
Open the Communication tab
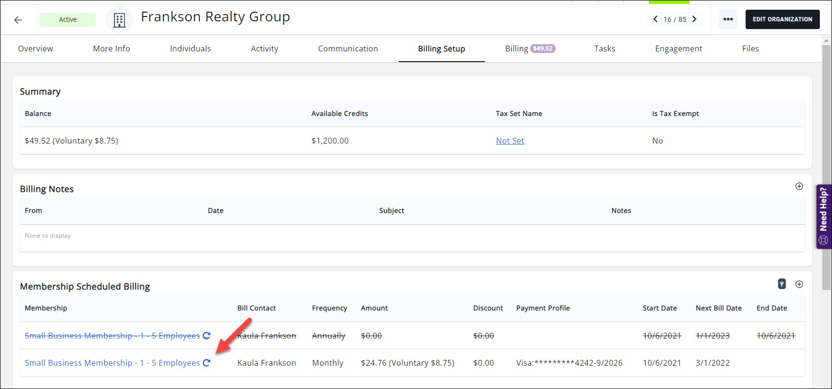pyautogui.click(x=348, y=49)
